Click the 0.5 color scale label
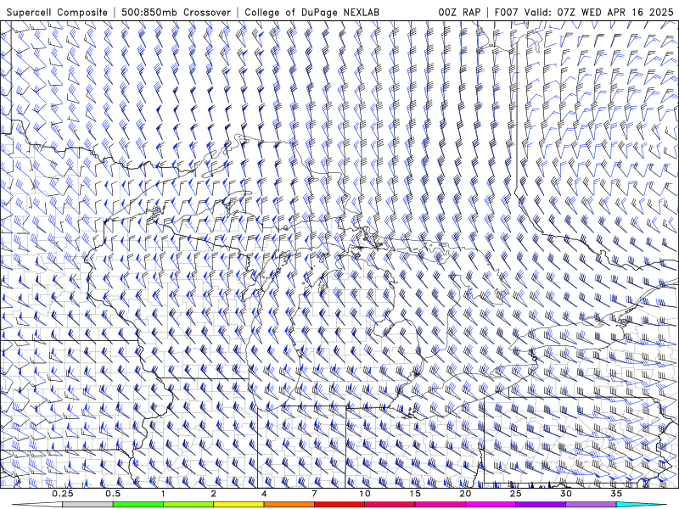Screen dimensions: 679x509 click(113, 494)
